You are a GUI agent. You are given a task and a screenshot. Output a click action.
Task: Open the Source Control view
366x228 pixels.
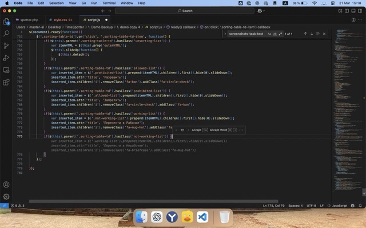pos(6,46)
